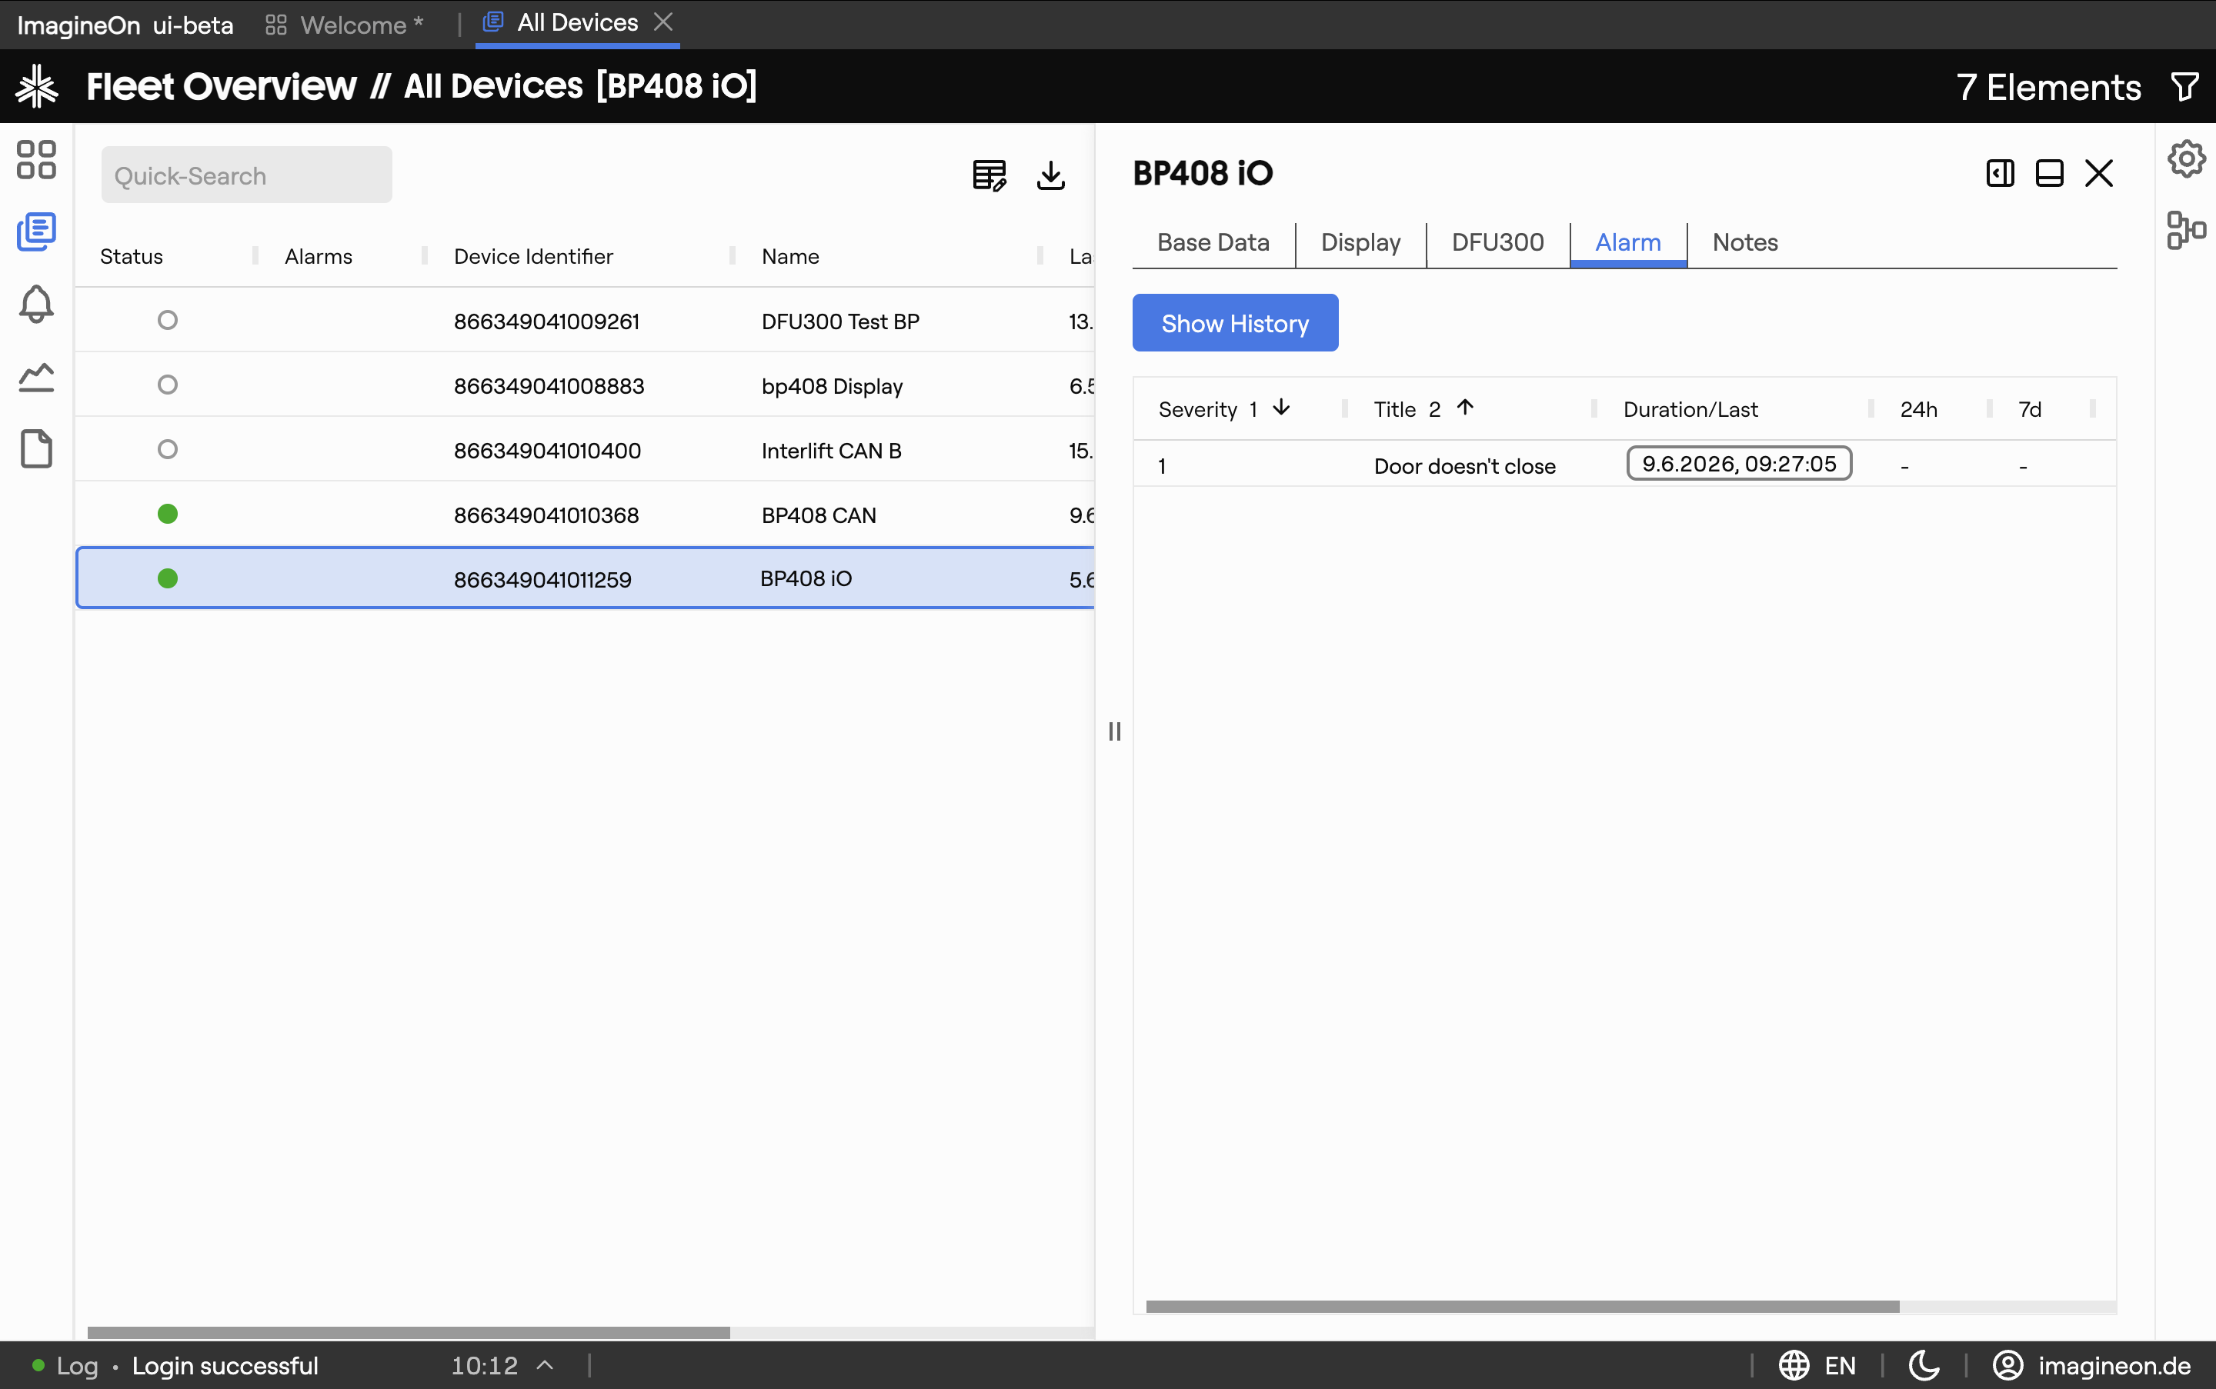Click the EN language label
Viewport: 2216px width, 1389px height.
coord(1840,1365)
